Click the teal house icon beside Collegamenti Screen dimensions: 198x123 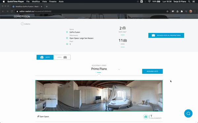click(146, 117)
